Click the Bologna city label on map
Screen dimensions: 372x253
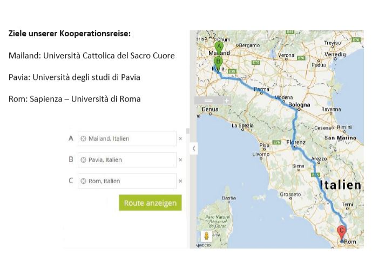click(x=299, y=104)
